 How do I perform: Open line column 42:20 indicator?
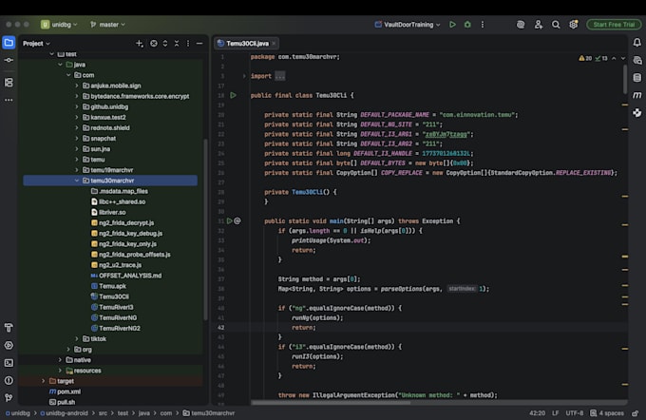[x=538, y=413]
